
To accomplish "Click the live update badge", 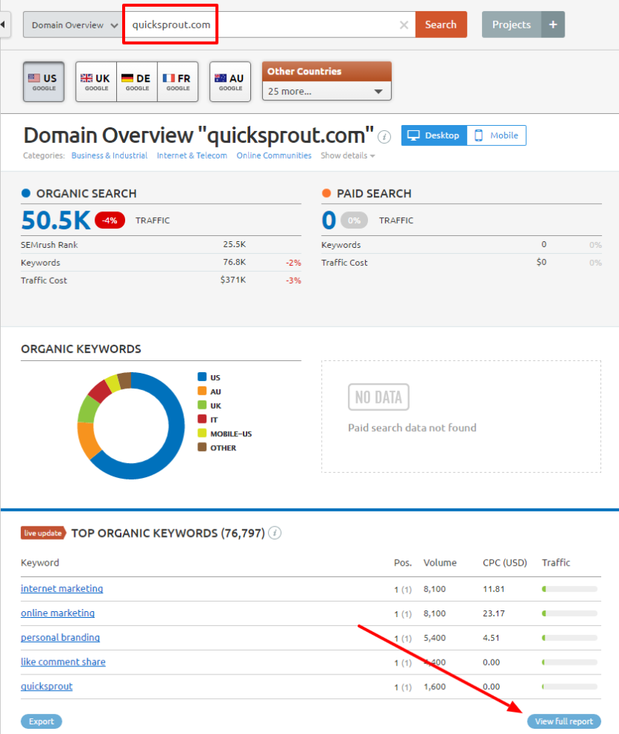I will pyautogui.click(x=42, y=533).
